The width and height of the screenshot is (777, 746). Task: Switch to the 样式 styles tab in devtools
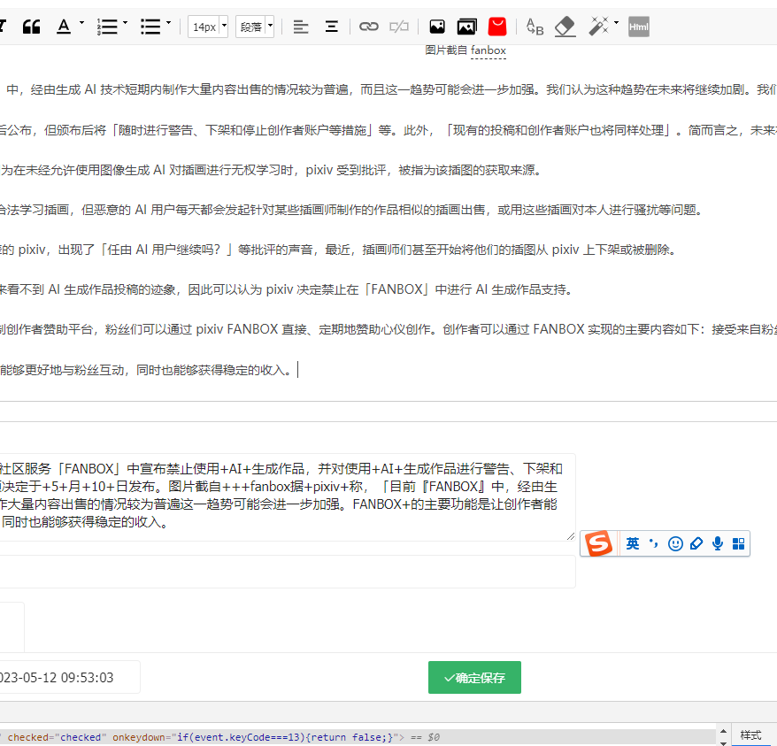click(750, 735)
